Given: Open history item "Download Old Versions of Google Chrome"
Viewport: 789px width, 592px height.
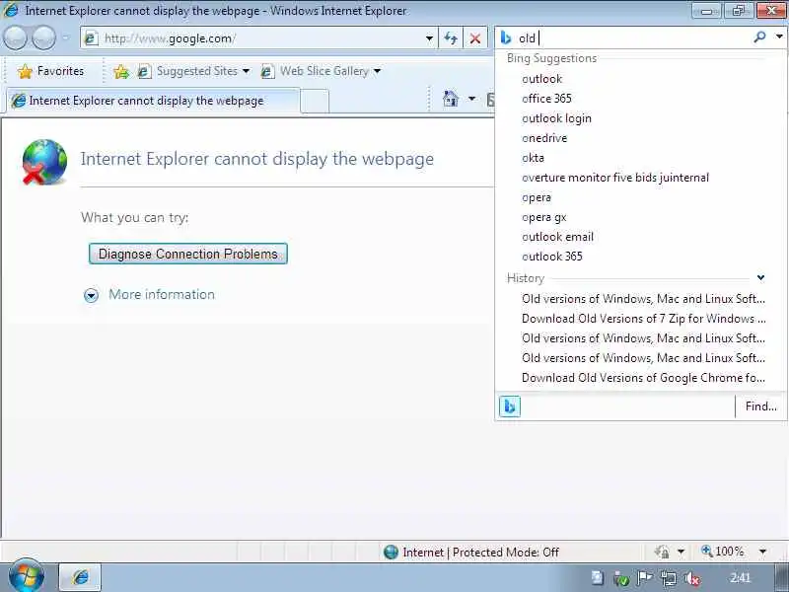Looking at the screenshot, I should pyautogui.click(x=644, y=378).
